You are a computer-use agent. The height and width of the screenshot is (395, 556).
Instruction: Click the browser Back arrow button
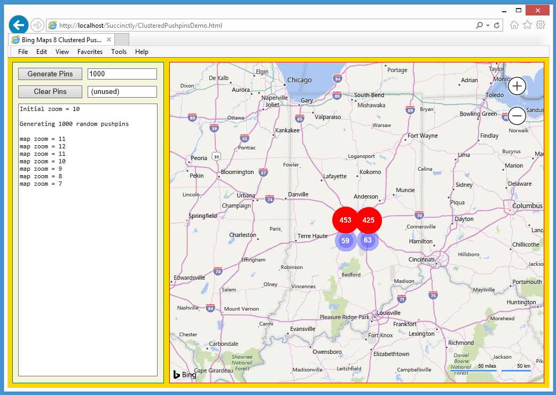pos(19,25)
